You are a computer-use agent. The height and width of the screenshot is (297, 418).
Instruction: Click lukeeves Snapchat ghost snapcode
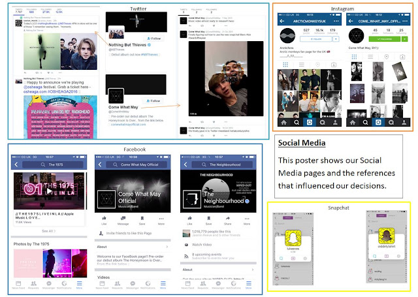point(293,238)
